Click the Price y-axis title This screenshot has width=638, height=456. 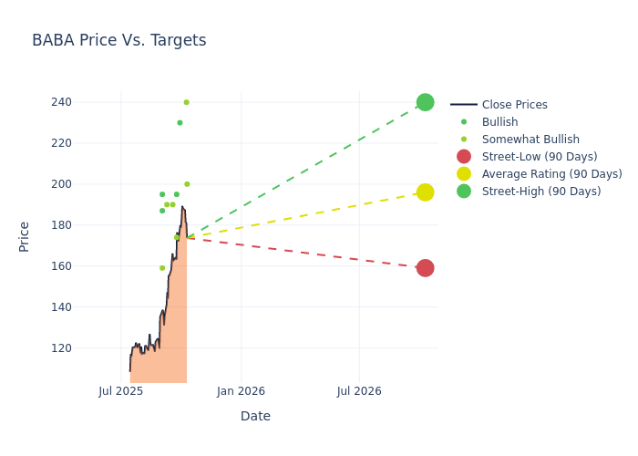pos(25,236)
